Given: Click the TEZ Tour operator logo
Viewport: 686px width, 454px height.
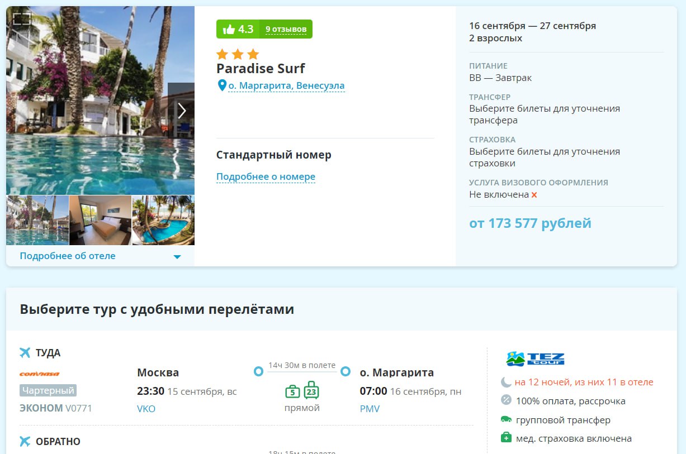Looking at the screenshot, I should tap(535, 359).
